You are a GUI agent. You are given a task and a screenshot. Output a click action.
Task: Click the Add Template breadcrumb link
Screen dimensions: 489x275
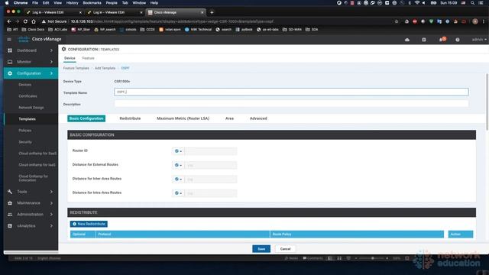point(105,68)
